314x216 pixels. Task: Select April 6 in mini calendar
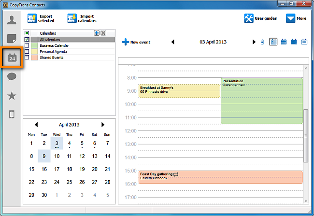pos(95,143)
